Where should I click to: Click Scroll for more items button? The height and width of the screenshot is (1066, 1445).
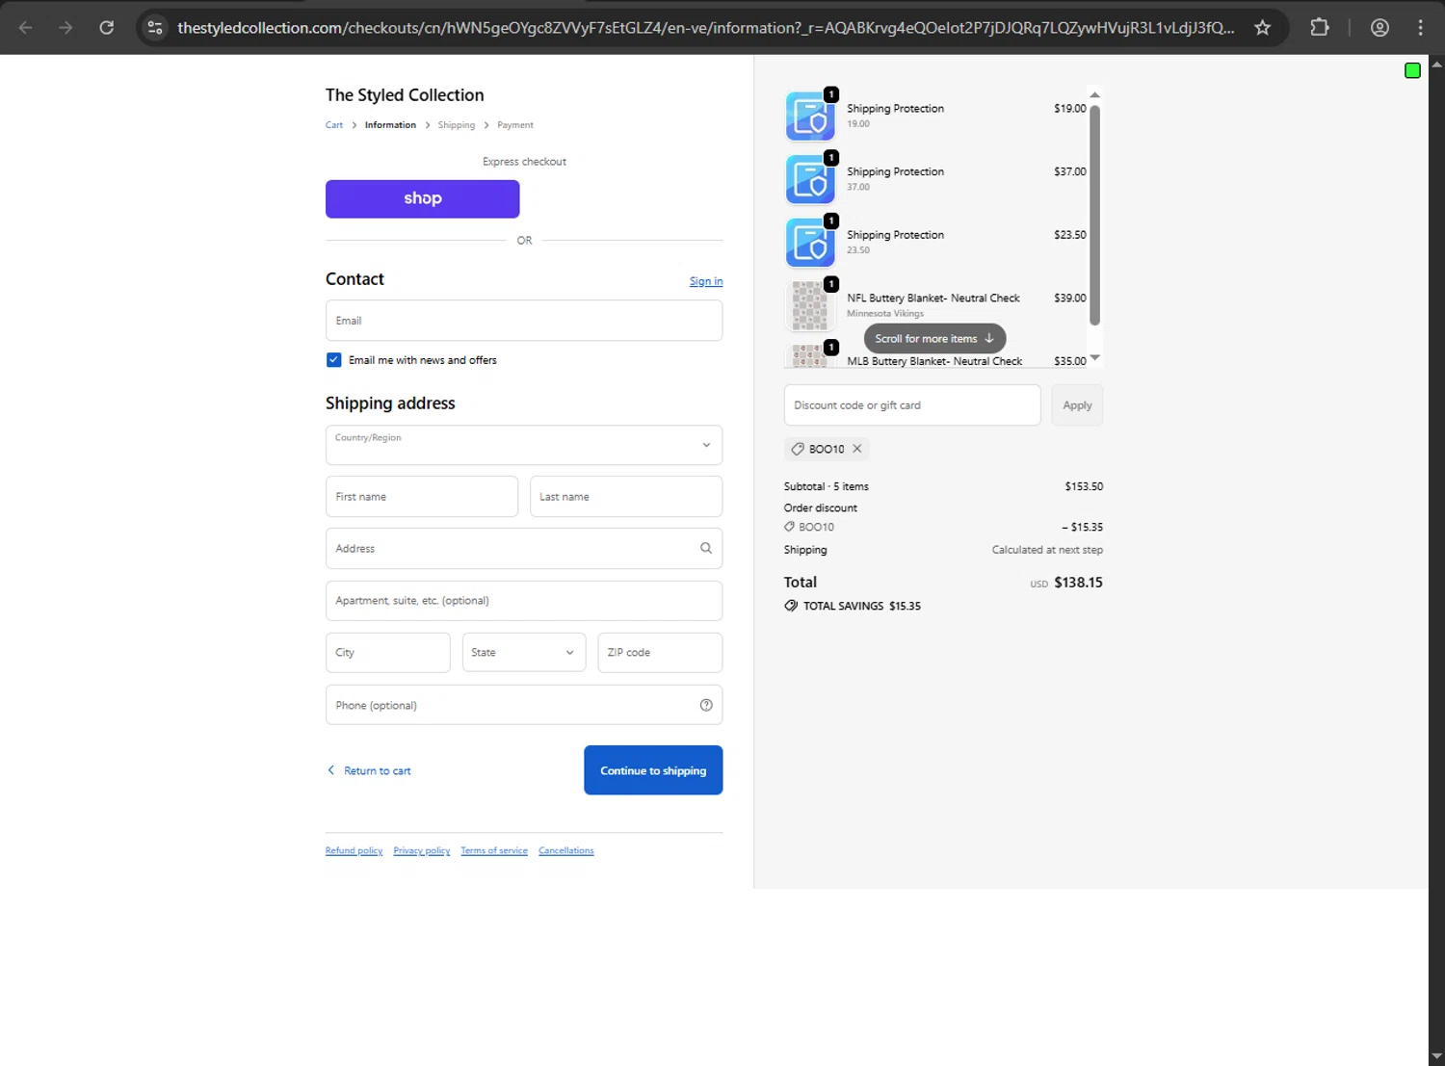(x=934, y=339)
